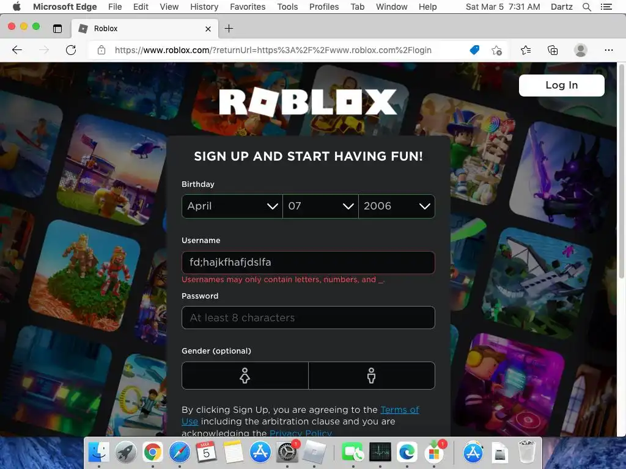Open the Favorites list icon
Image resolution: width=626 pixels, height=469 pixels.
(x=526, y=50)
